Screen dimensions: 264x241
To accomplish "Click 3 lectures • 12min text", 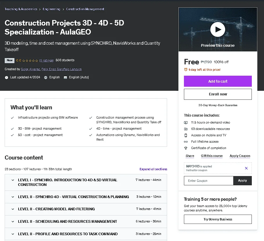I will (x=149, y=197).
